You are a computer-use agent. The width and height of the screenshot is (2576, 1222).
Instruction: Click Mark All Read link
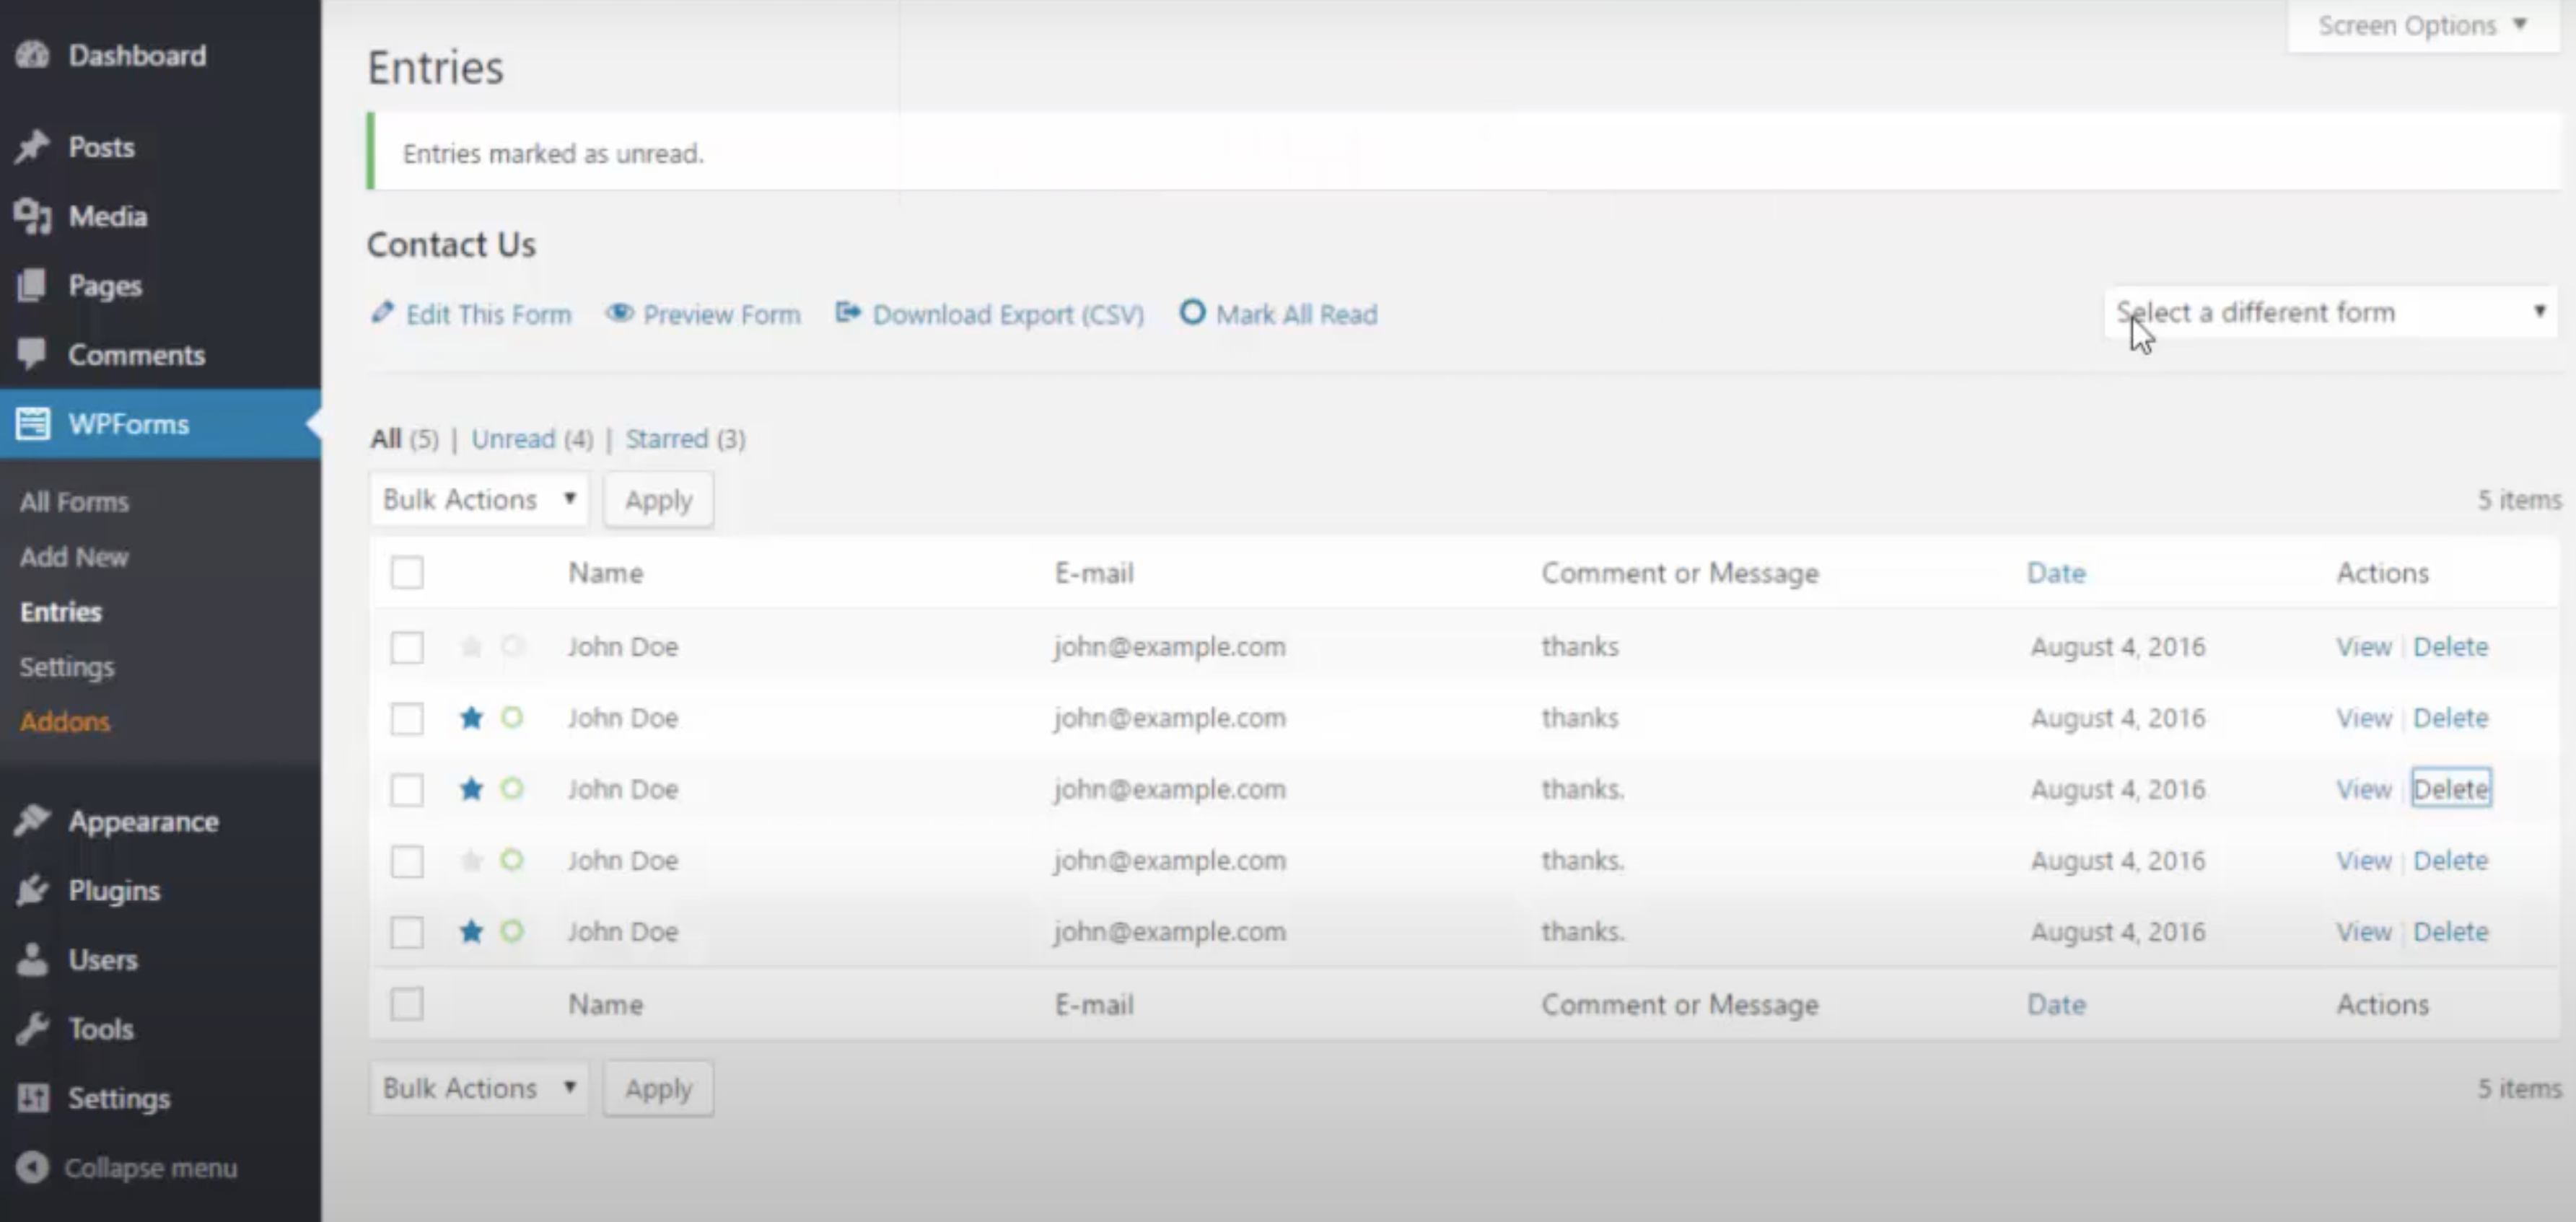tap(1296, 315)
